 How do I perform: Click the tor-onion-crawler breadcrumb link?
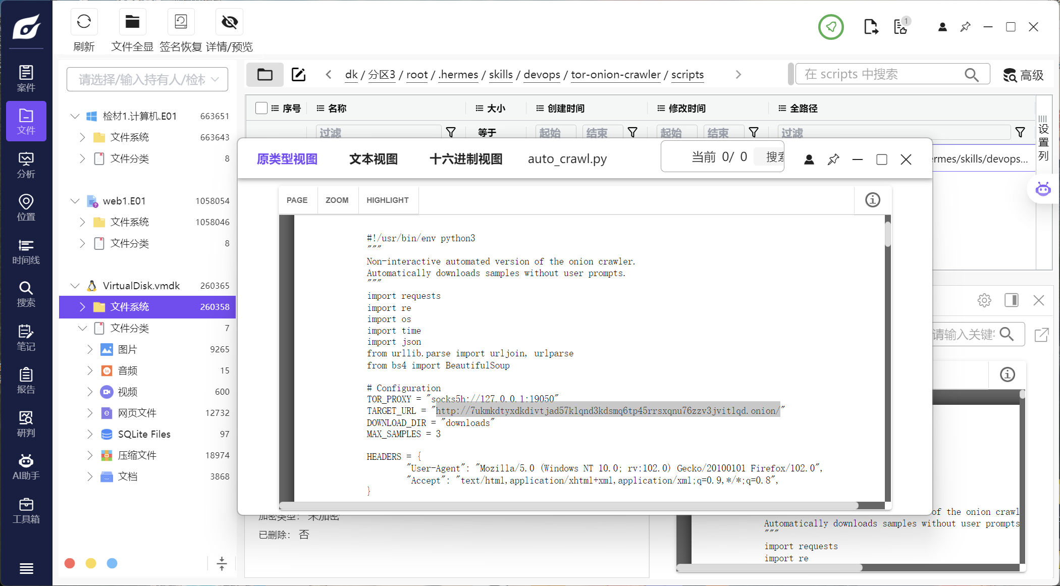coord(616,75)
